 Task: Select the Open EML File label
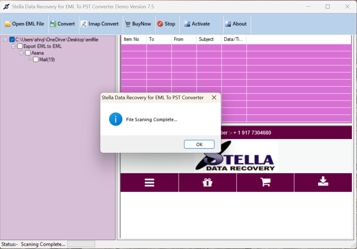(x=28, y=24)
